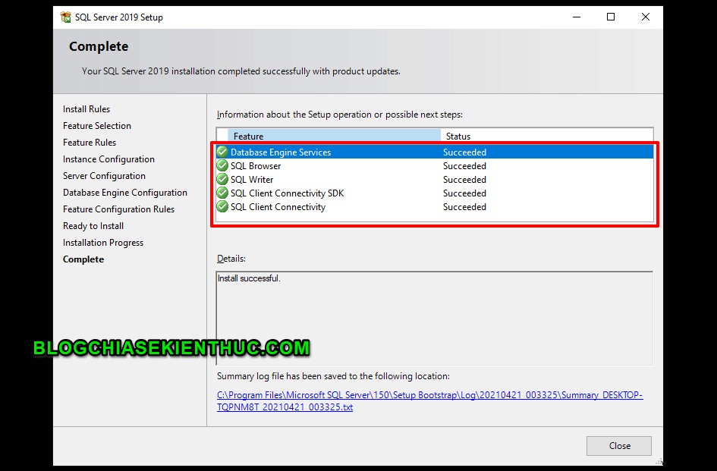Close the setup wizard with Close button
This screenshot has height=471, width=717.
618,446
